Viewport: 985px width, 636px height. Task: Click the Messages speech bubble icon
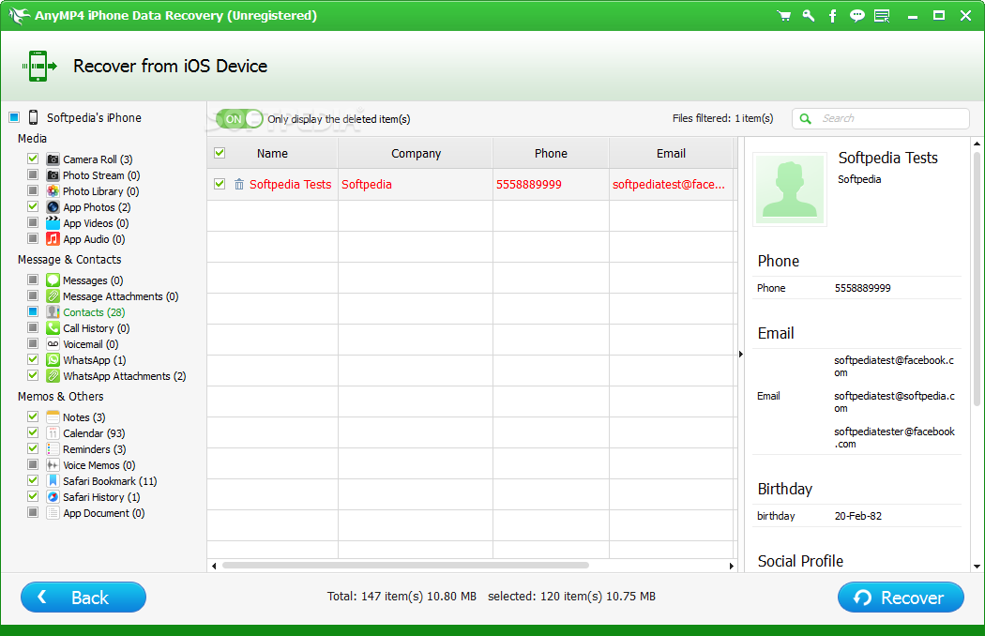[53, 280]
